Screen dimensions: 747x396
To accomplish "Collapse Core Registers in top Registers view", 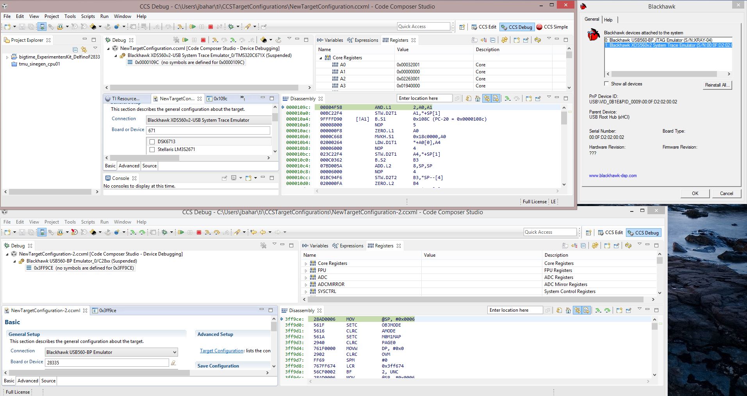I will (321, 58).
